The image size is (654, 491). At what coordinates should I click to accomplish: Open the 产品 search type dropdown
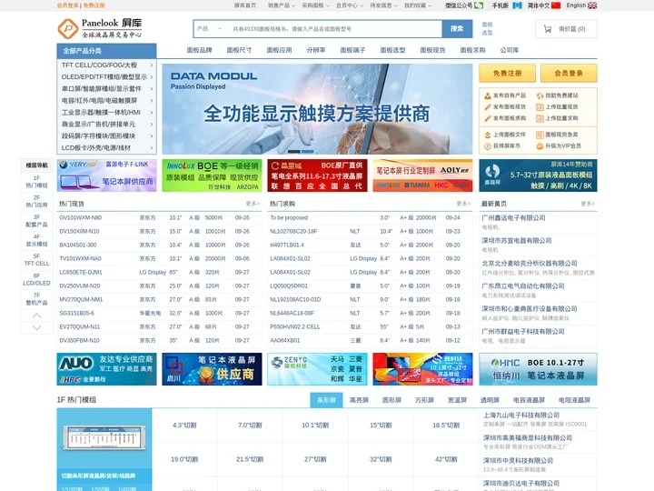pos(210,29)
